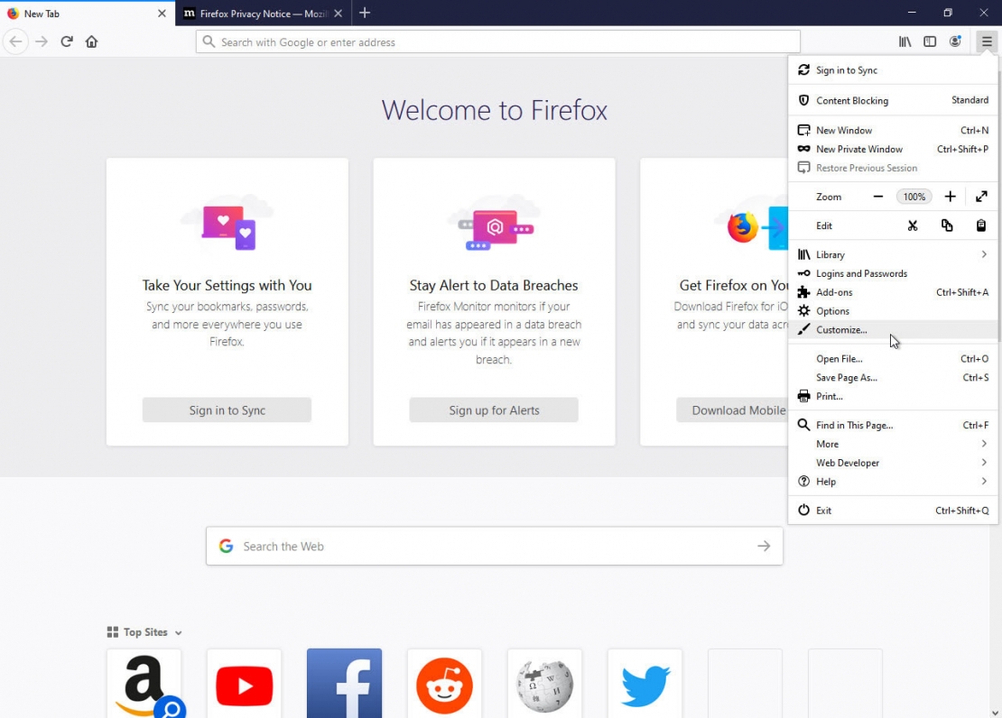
Task: Click the back navigation arrow
Action: coord(15,41)
